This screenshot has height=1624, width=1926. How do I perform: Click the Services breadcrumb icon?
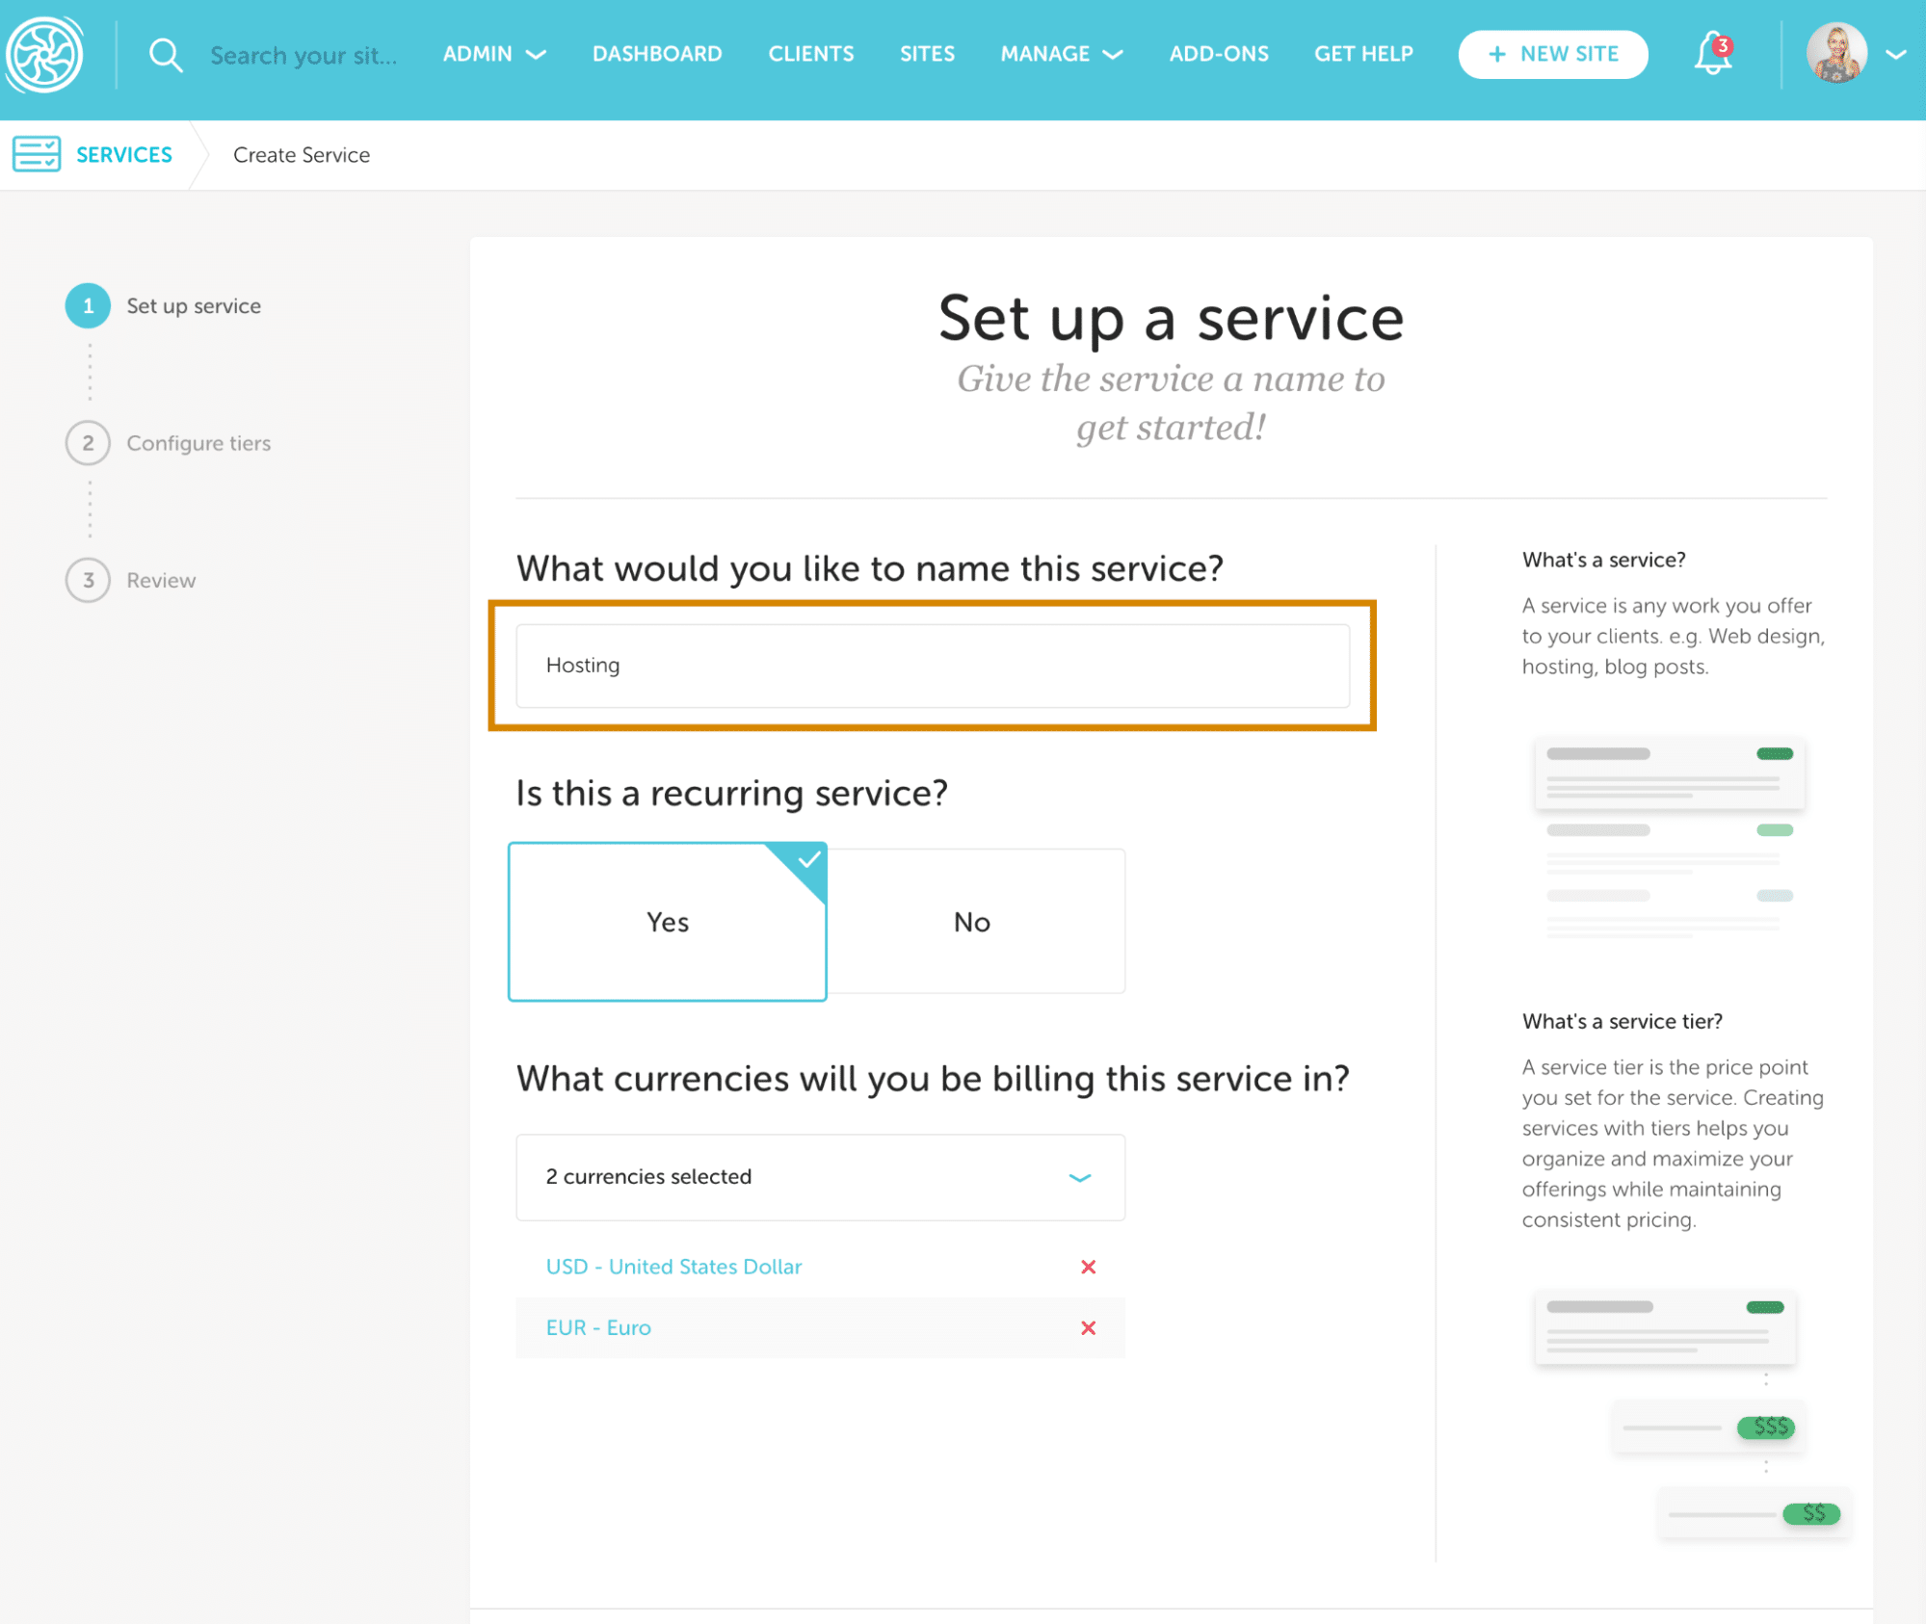click(x=37, y=154)
